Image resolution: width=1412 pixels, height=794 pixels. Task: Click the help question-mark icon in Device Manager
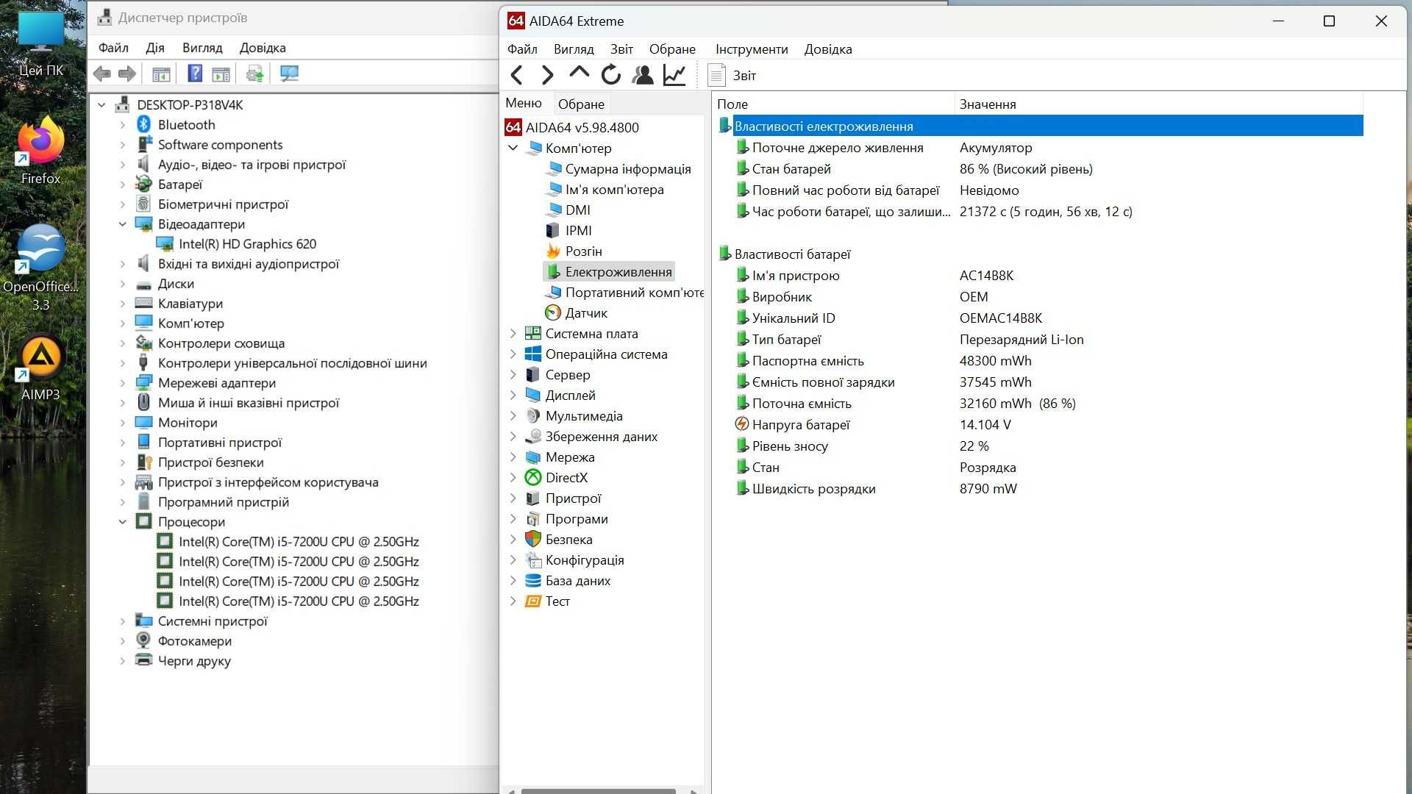195,74
